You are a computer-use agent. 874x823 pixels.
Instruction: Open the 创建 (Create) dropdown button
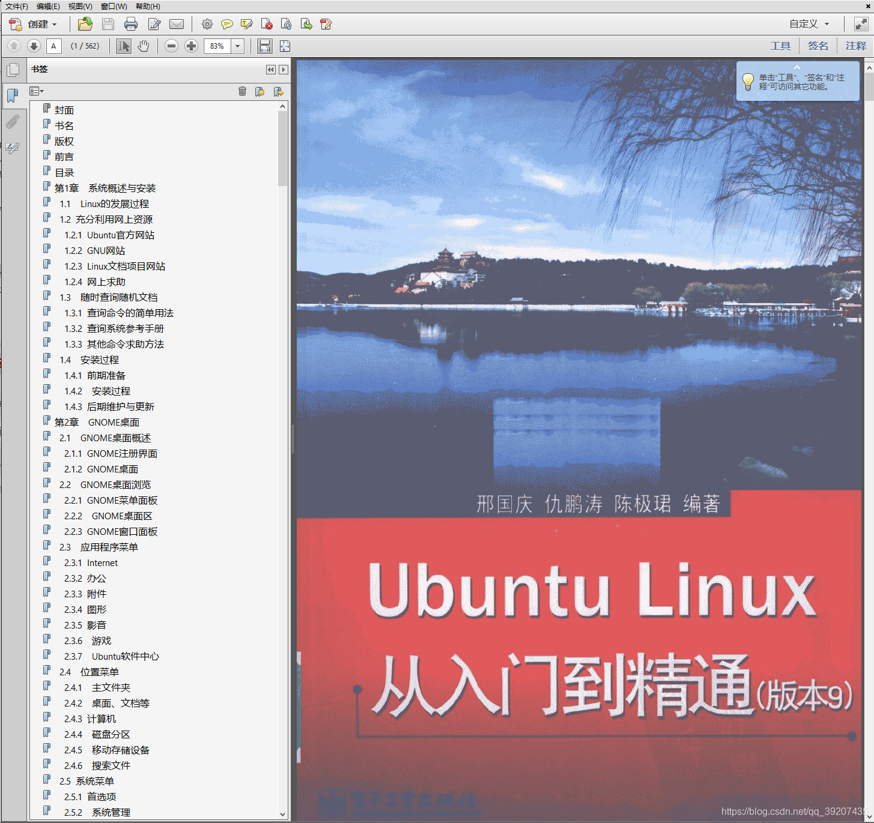pyautogui.click(x=33, y=24)
